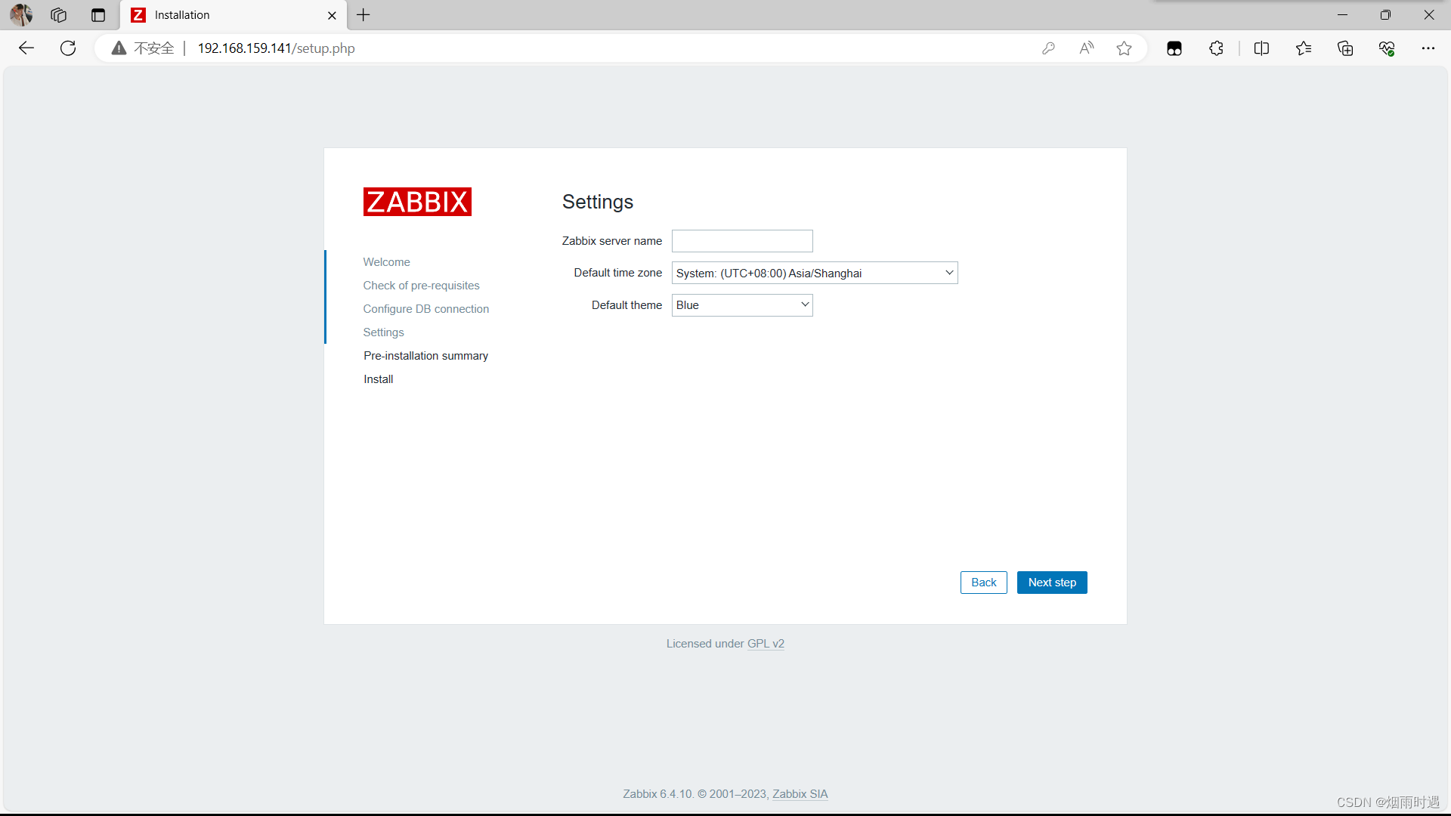Click the page refresh icon
The image size is (1451, 816).
pos(68,48)
